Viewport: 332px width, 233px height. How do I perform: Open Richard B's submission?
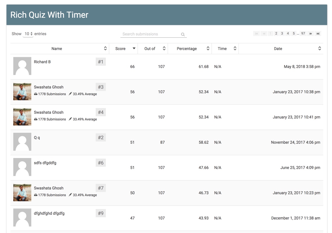[x=42, y=62]
